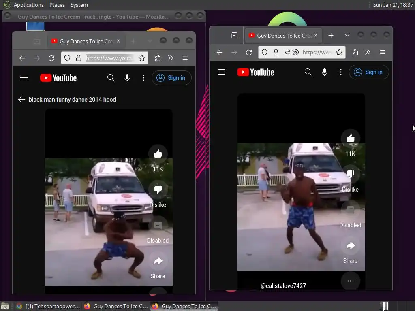Open new tab in right window
Image resolution: width=415 pixels, height=311 pixels.
tap(331, 36)
